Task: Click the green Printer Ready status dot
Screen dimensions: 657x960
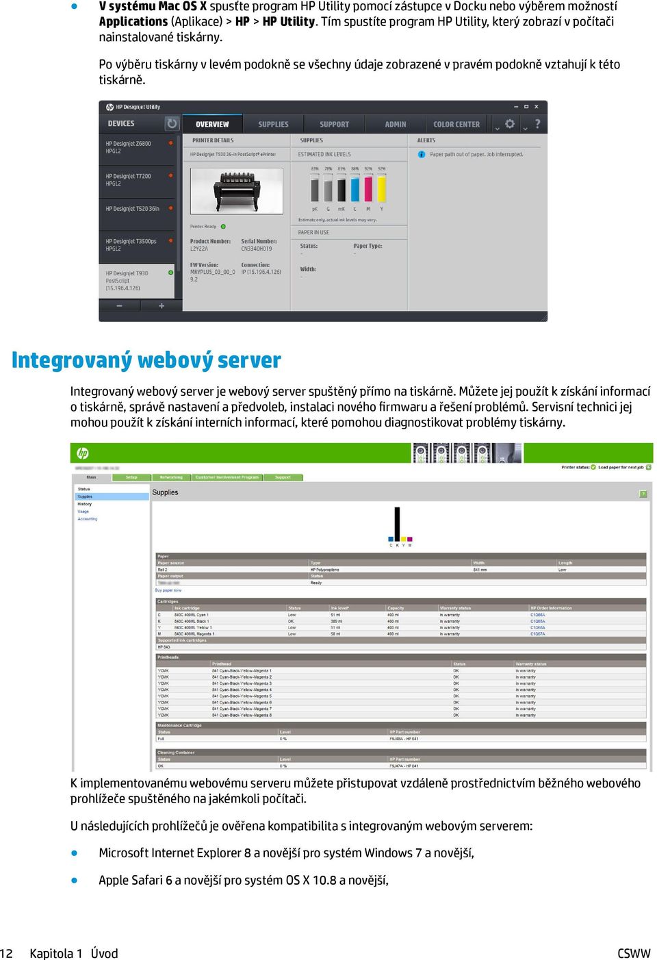Action: click(223, 227)
